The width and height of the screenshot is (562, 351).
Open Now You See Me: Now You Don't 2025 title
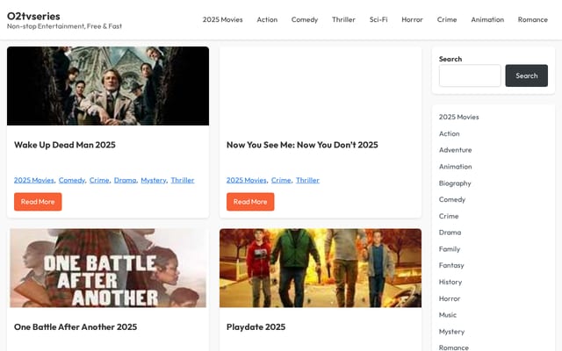coord(302,145)
